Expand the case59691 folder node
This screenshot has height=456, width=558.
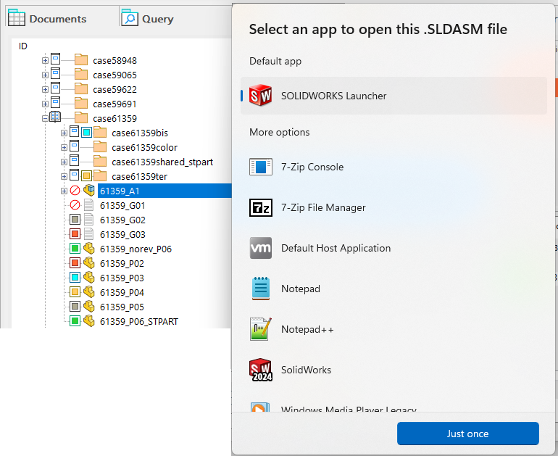pos(45,104)
